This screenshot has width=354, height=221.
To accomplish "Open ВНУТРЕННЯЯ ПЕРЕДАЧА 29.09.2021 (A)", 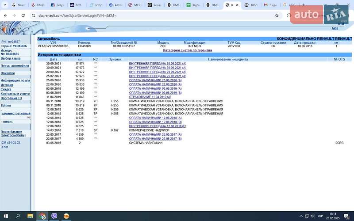I will (158, 72).
